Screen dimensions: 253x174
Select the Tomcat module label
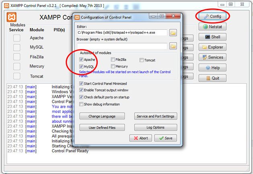37,76
